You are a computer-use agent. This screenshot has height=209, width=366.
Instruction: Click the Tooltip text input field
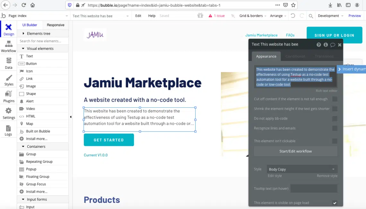pos(314,188)
